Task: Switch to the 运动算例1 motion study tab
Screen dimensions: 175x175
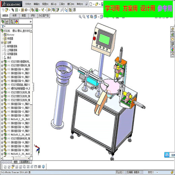Action: [x=26, y=162]
